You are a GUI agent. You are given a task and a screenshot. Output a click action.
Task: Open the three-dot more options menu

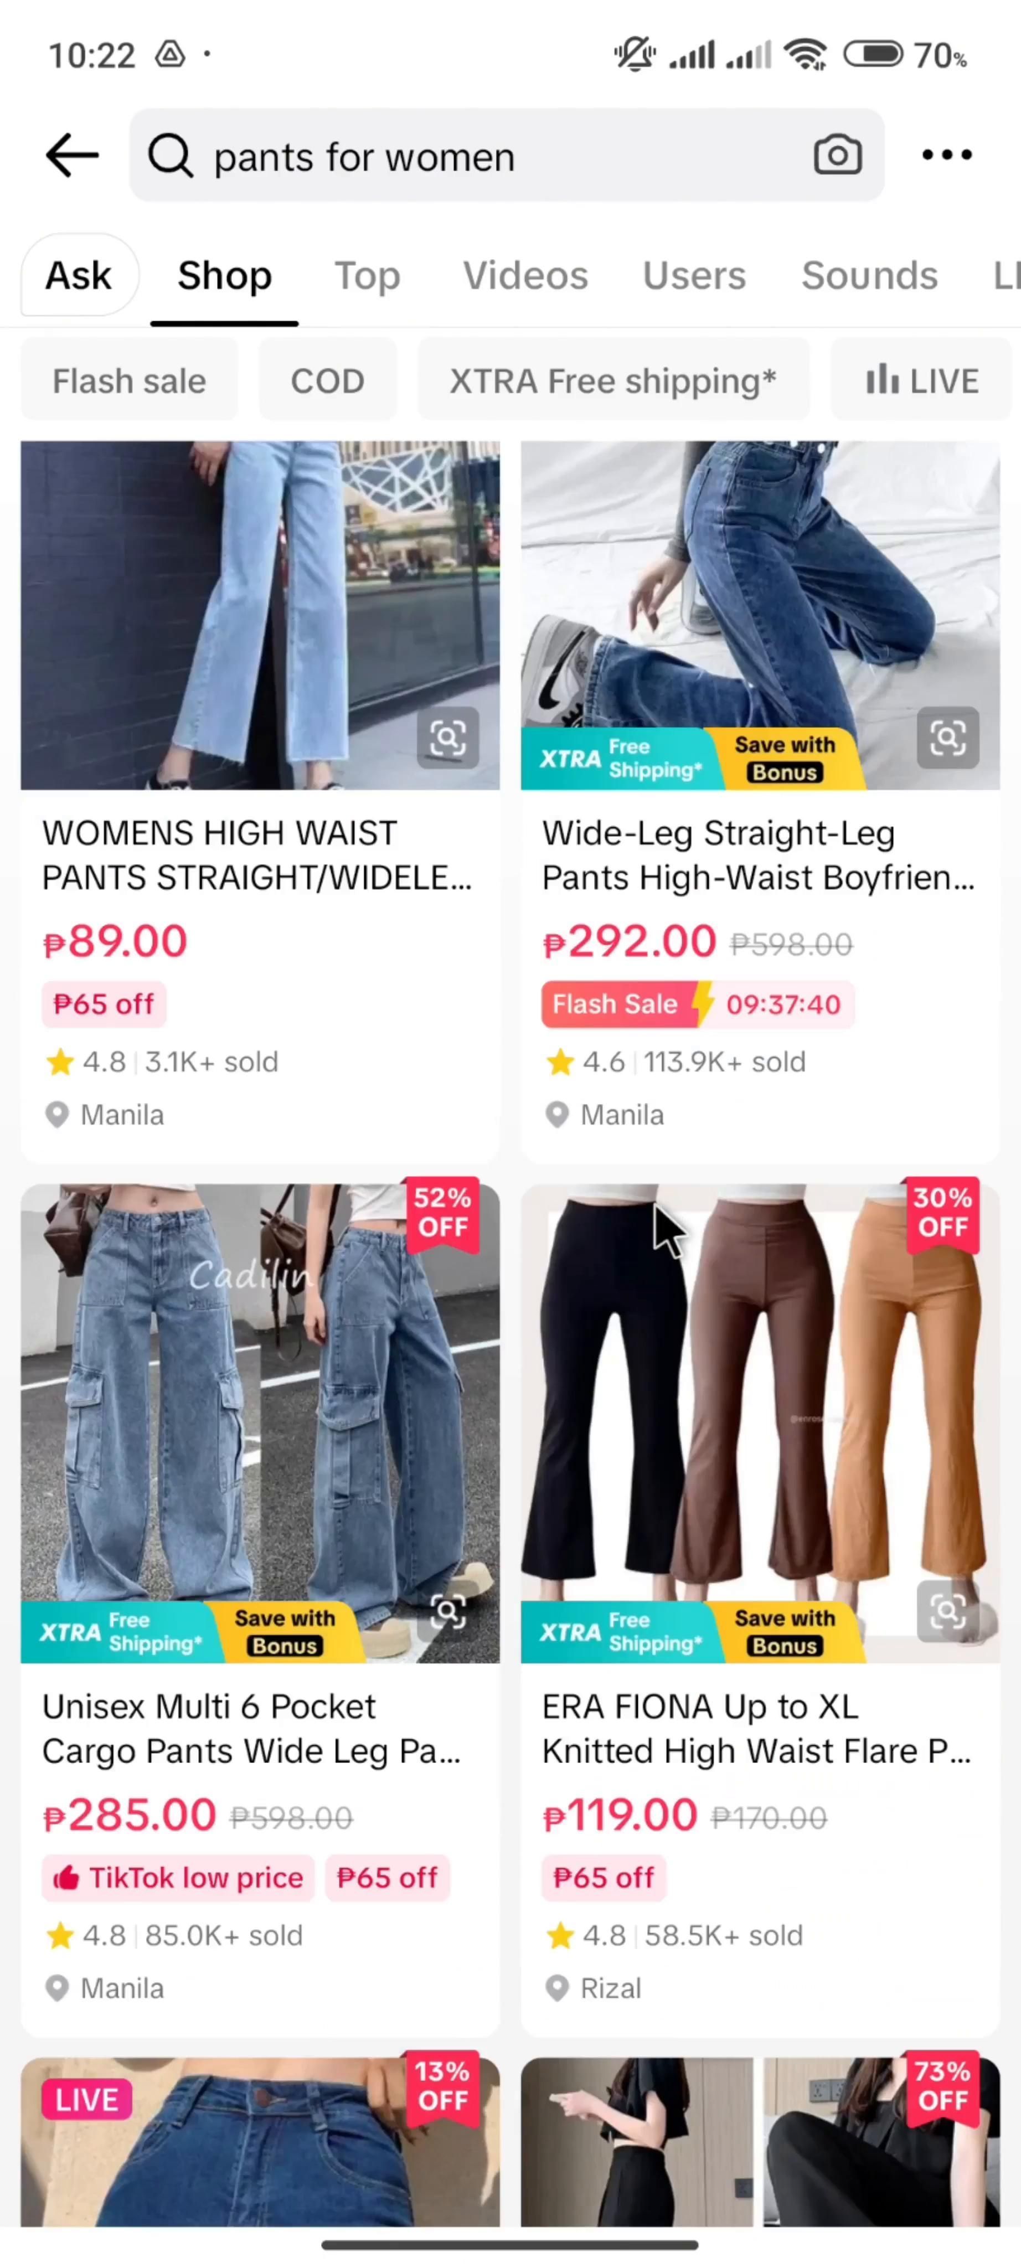point(947,155)
